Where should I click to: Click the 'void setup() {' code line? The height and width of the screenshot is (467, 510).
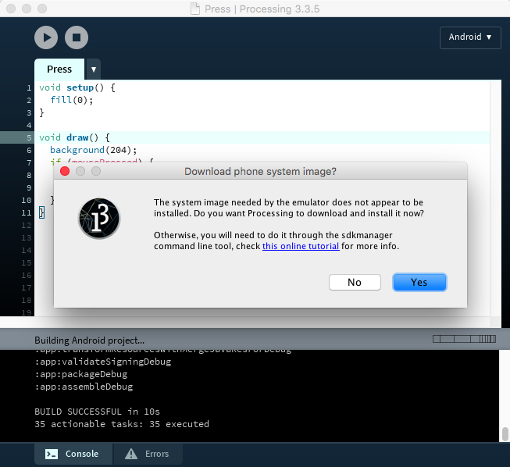(x=77, y=87)
